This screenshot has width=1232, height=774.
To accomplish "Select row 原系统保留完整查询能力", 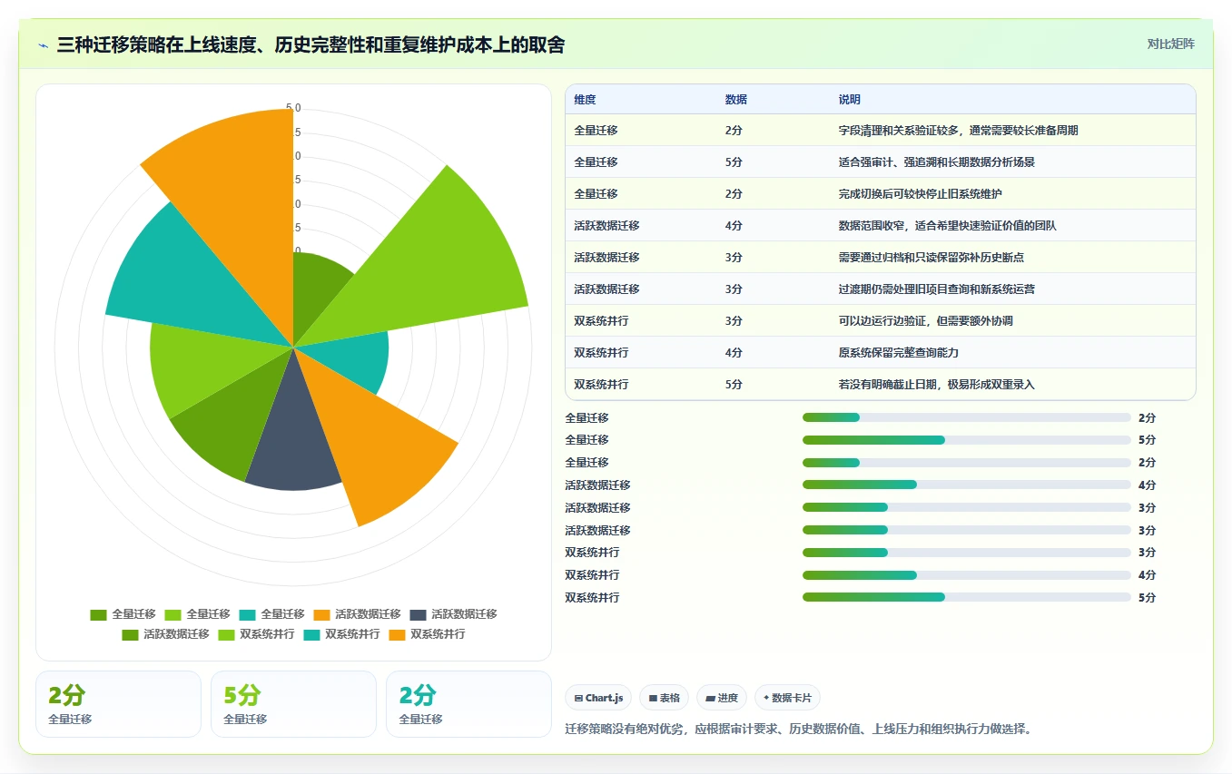I will point(880,352).
